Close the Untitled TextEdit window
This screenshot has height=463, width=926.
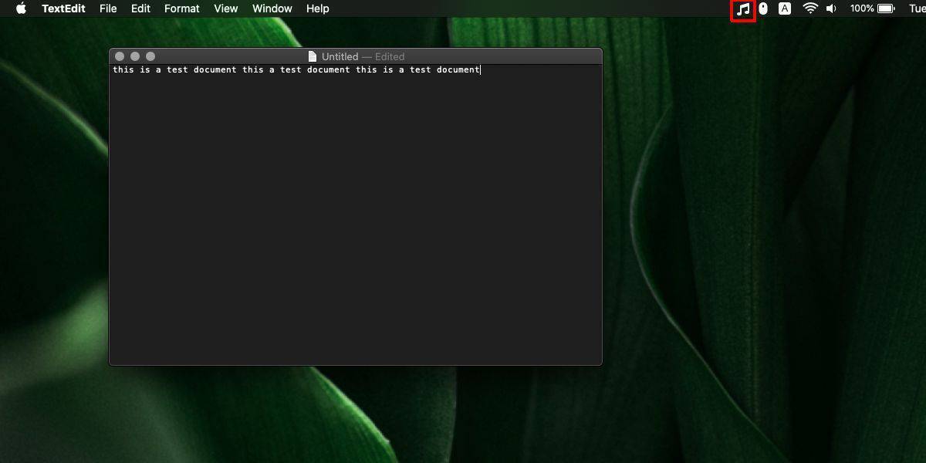pos(120,56)
